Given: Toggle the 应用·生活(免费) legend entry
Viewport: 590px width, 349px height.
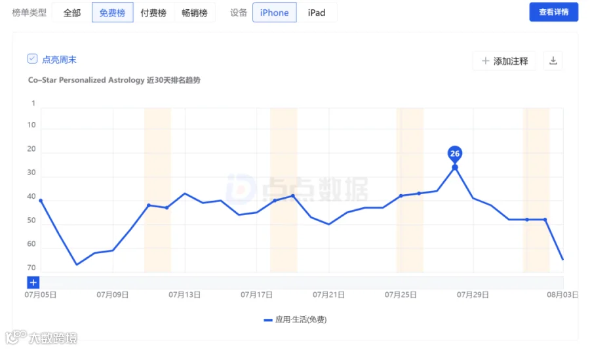Looking at the screenshot, I should pos(296,319).
